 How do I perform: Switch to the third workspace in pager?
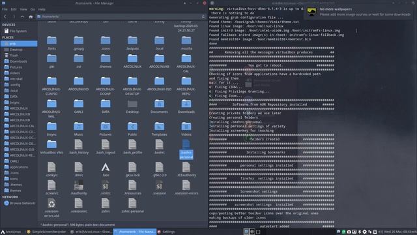click(258, 232)
